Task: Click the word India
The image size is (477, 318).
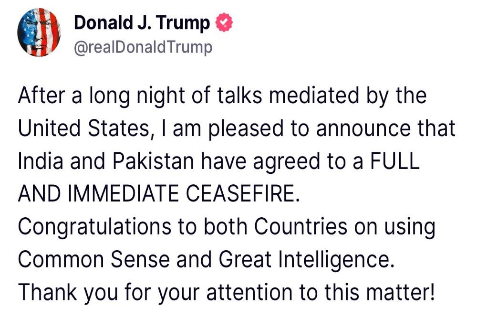Action: [41, 160]
